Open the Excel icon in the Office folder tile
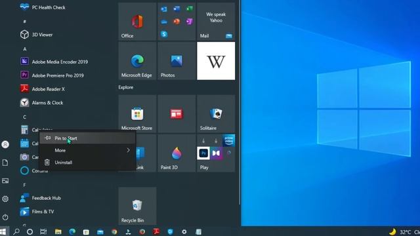This screenshot has height=236, width=420. coord(190,9)
